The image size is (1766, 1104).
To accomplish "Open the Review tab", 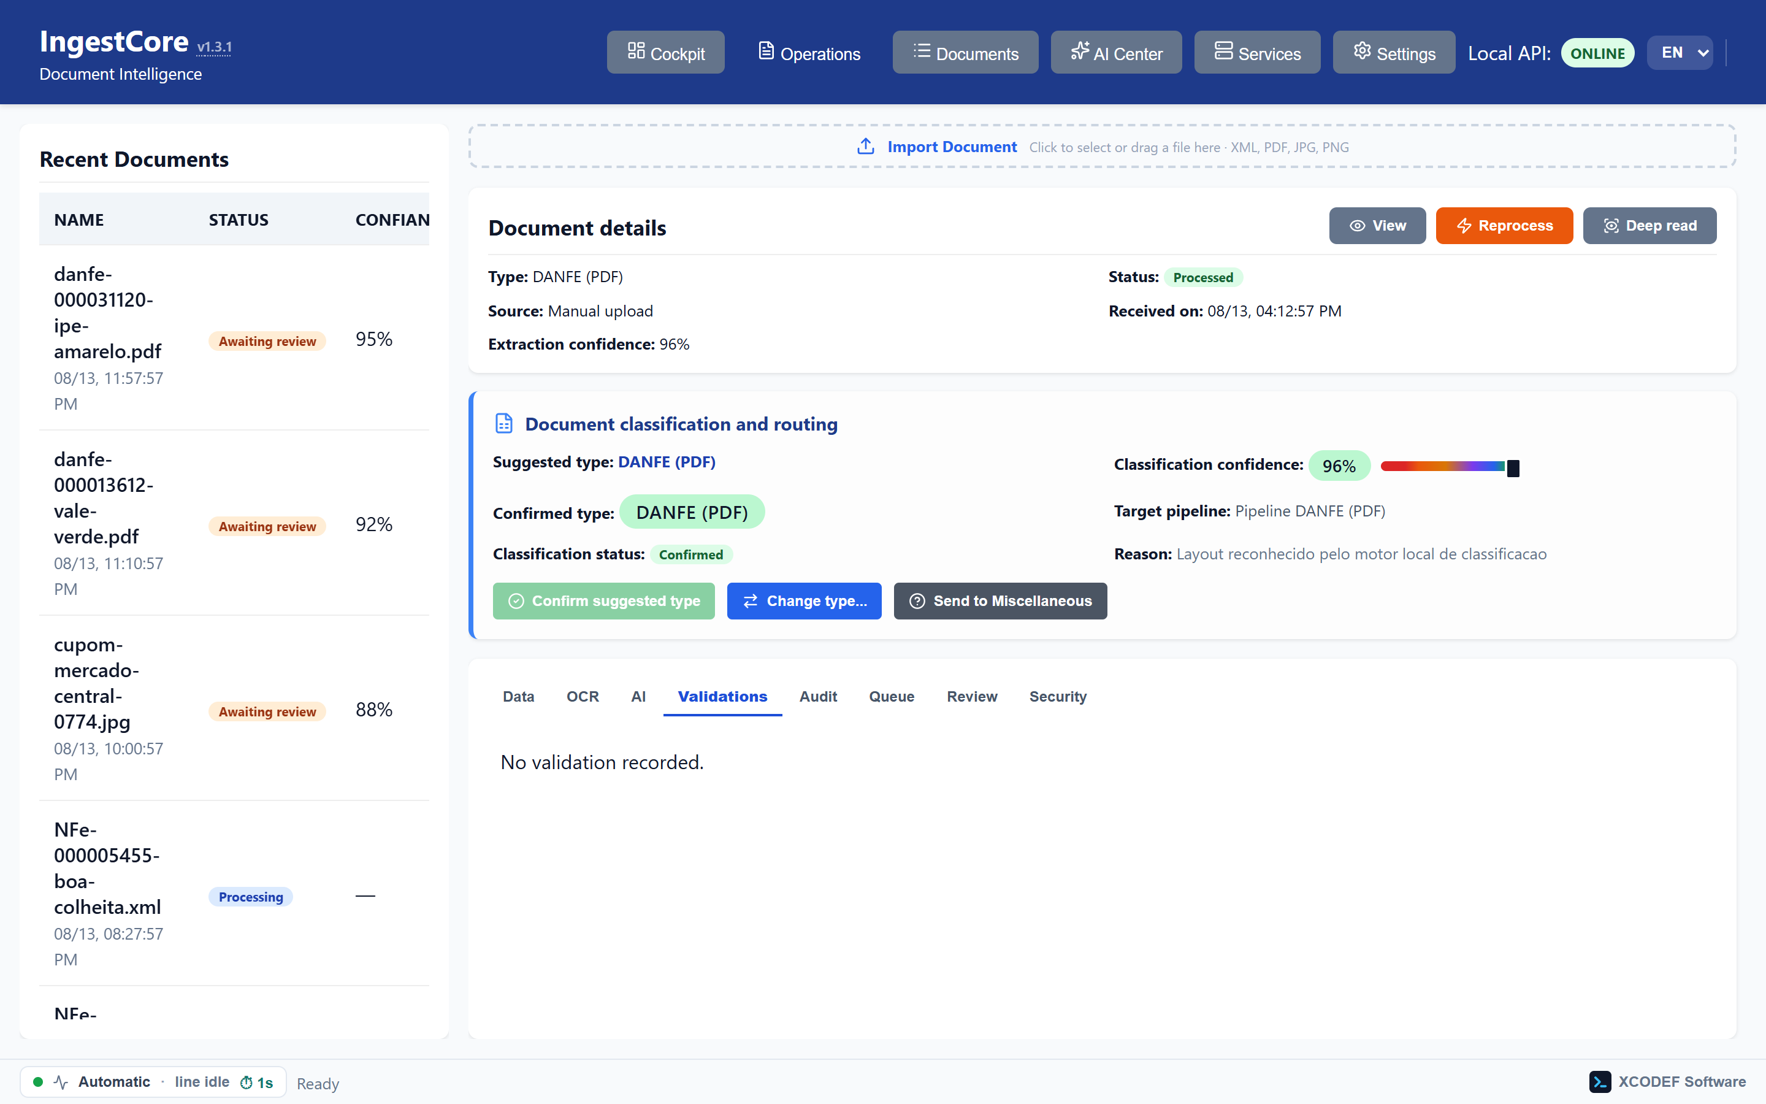I will click(972, 696).
